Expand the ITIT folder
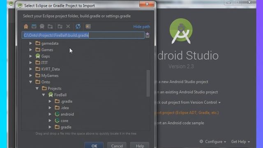This screenshot has width=263, height=148. (31, 62)
